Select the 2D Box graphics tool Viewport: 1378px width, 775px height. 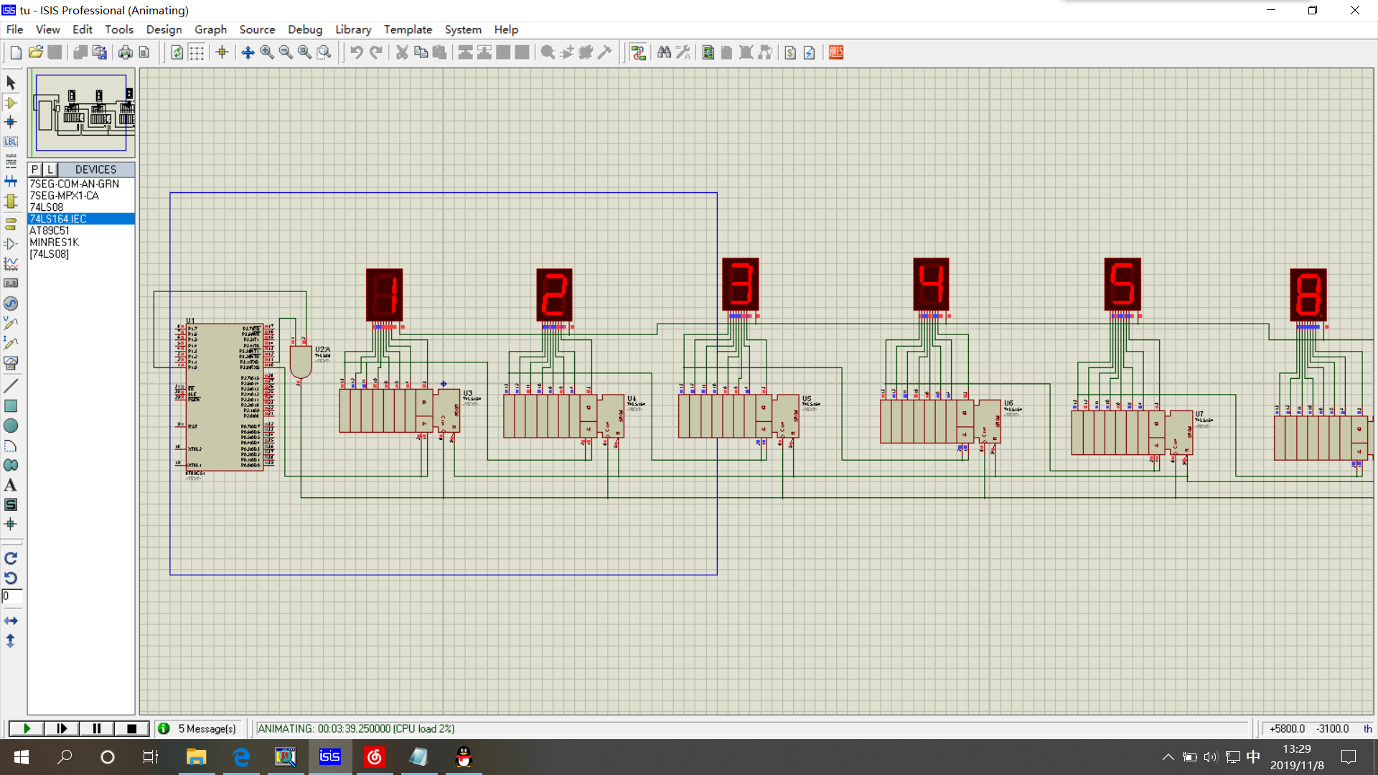[11, 406]
